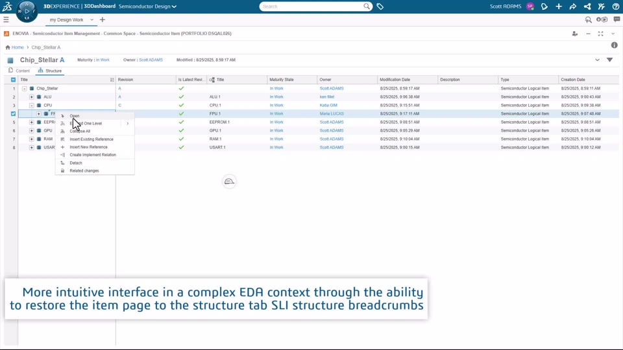The width and height of the screenshot is (623, 350).
Task: Click the ENOVIA widget app icon
Action: [x=6, y=34]
